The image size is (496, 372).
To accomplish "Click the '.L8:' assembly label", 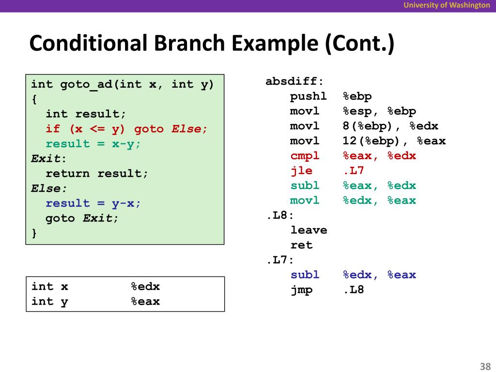I will [x=280, y=216].
